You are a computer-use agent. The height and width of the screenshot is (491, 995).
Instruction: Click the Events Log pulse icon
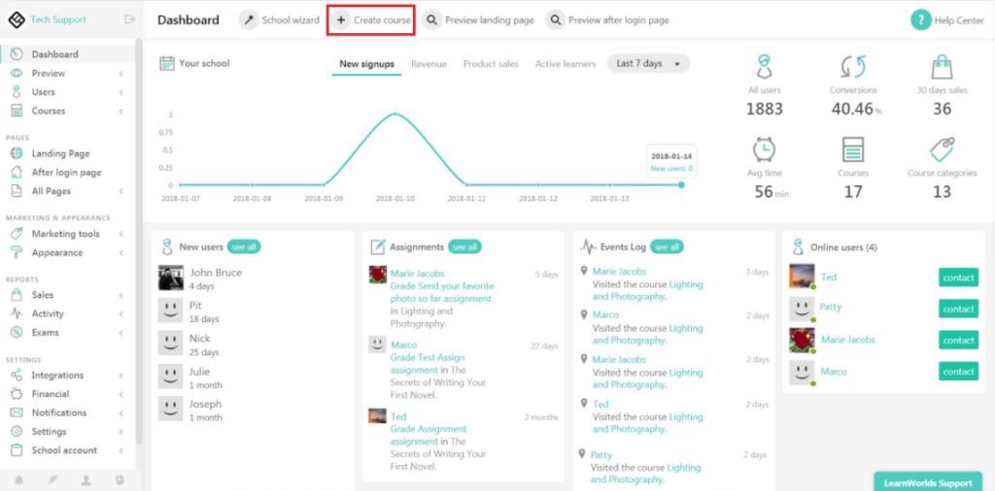tap(588, 246)
